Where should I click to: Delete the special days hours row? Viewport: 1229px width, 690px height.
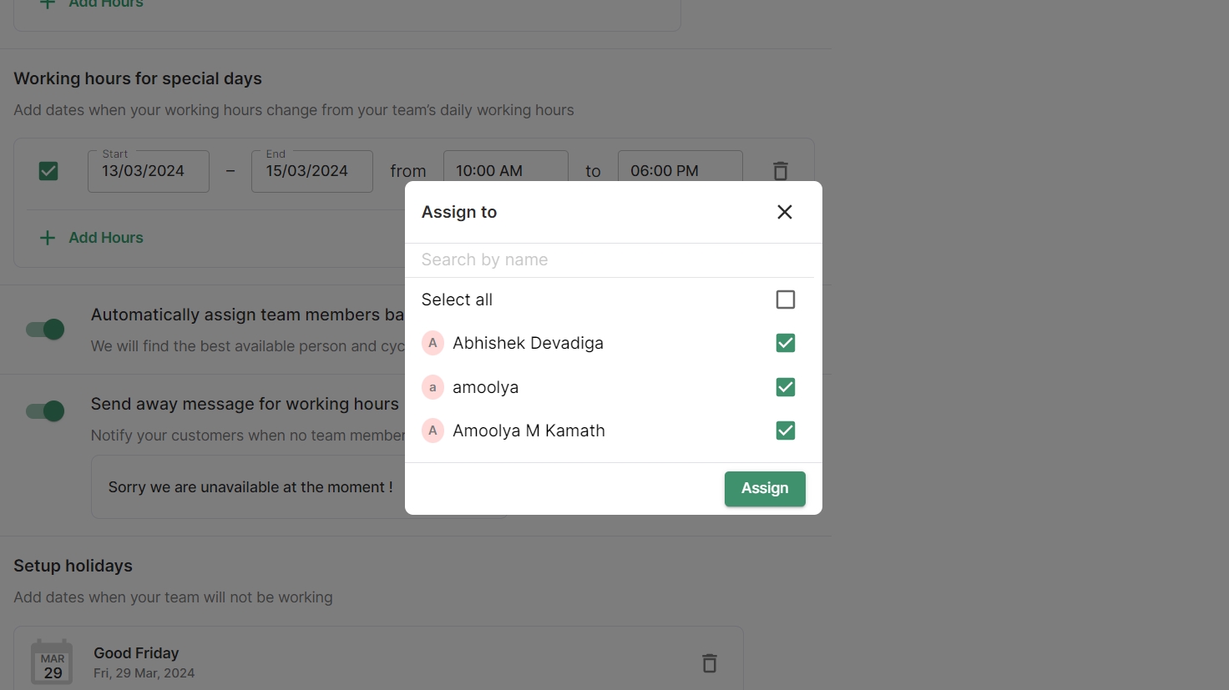coord(780,171)
